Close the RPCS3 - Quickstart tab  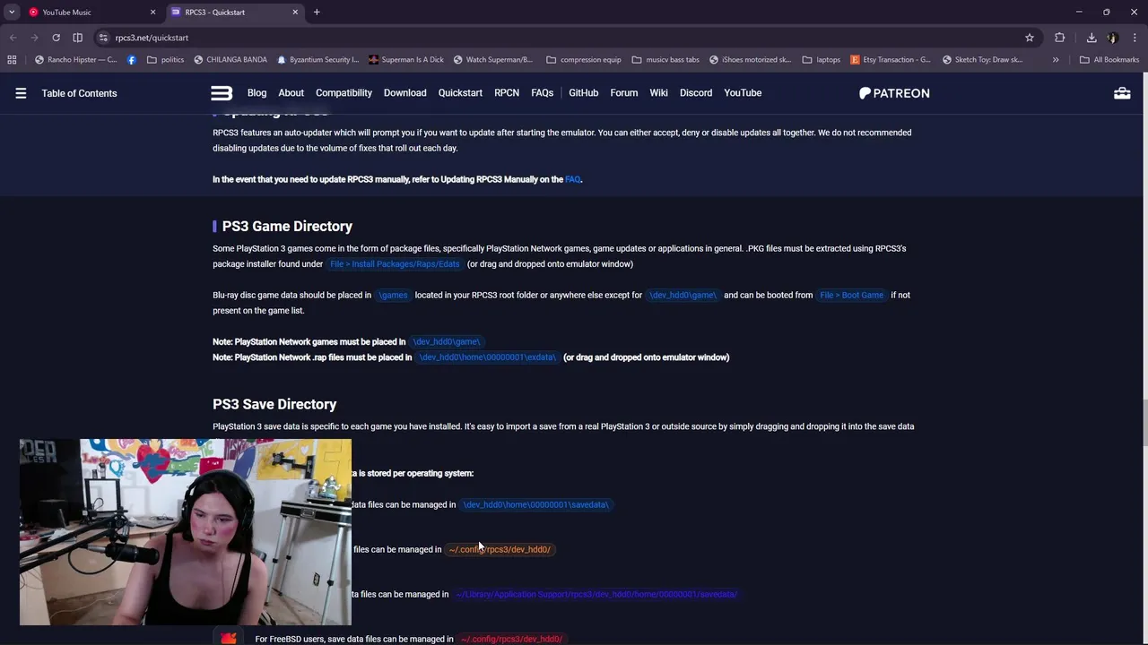tap(295, 13)
